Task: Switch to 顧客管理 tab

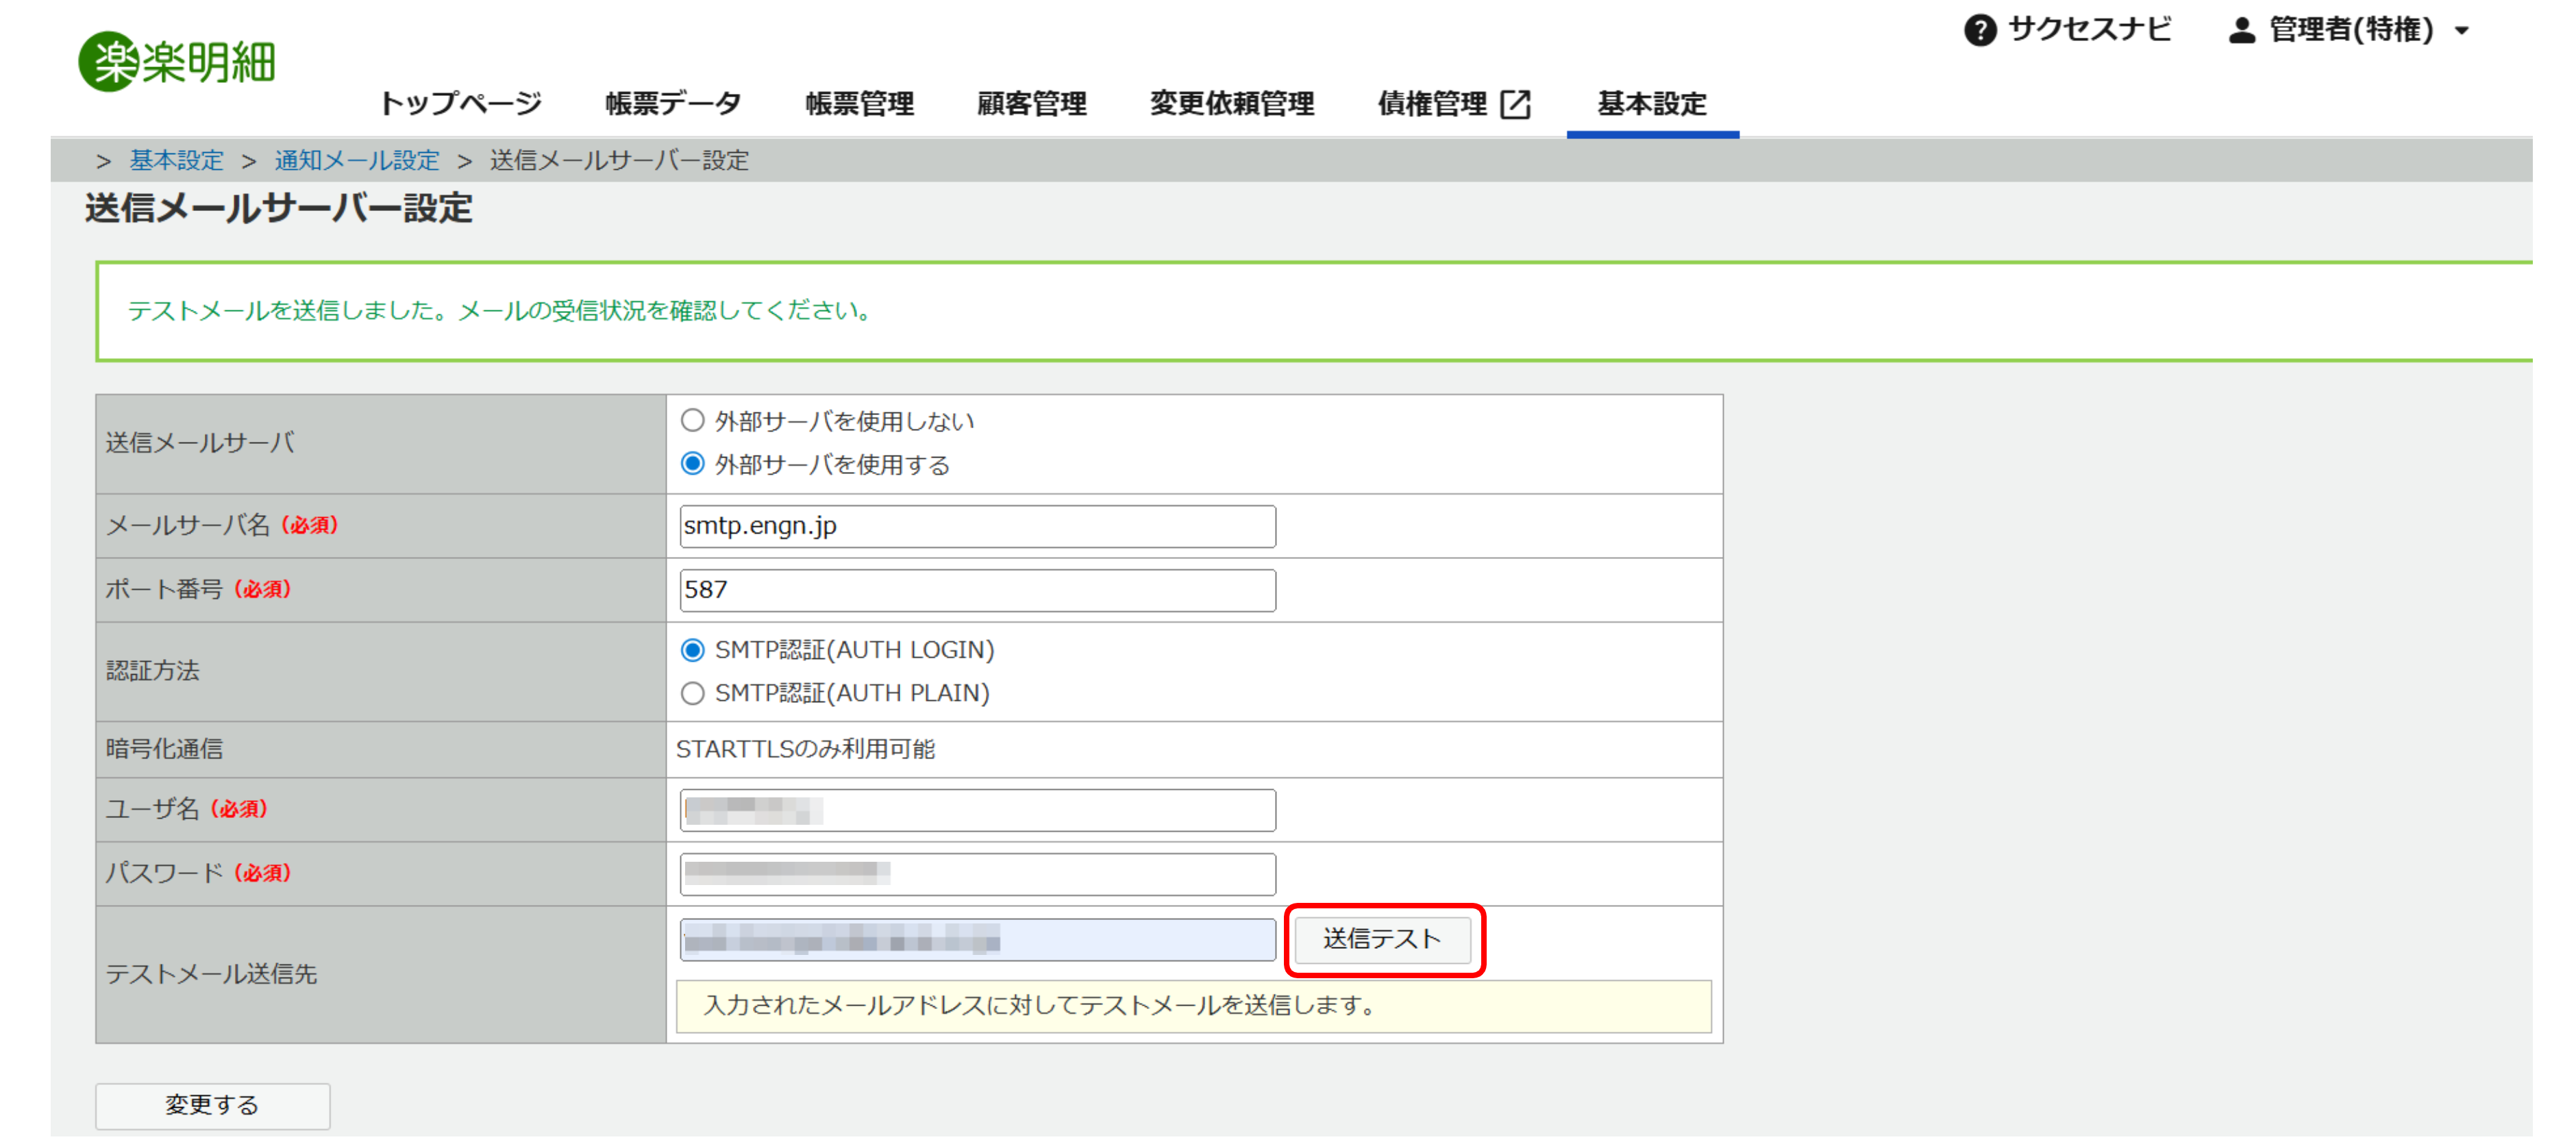Action: [1031, 104]
